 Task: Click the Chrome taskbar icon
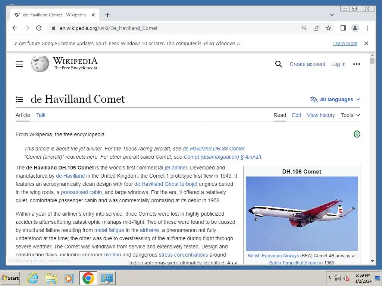(x=88, y=278)
